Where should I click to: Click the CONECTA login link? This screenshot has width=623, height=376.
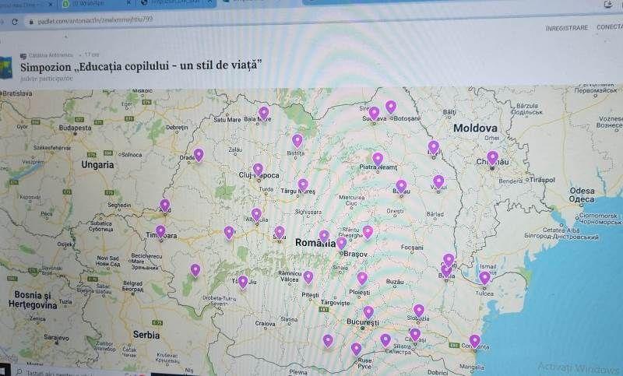click(x=607, y=27)
